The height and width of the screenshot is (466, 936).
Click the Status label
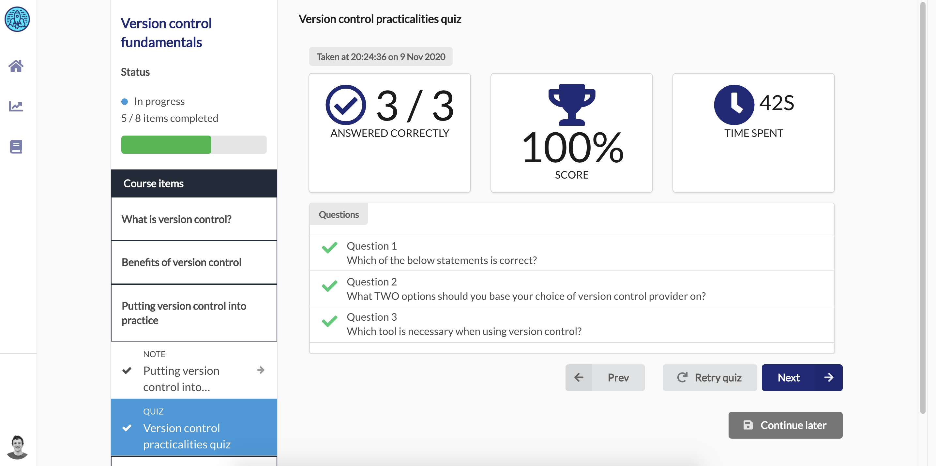pos(135,72)
